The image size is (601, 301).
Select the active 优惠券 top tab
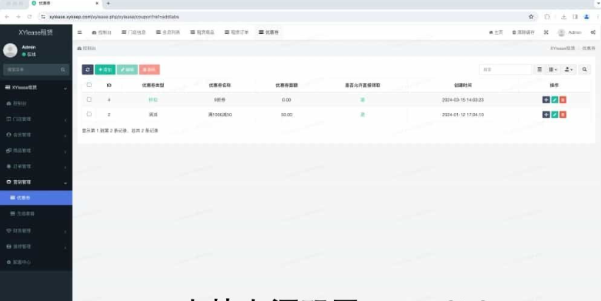click(269, 32)
